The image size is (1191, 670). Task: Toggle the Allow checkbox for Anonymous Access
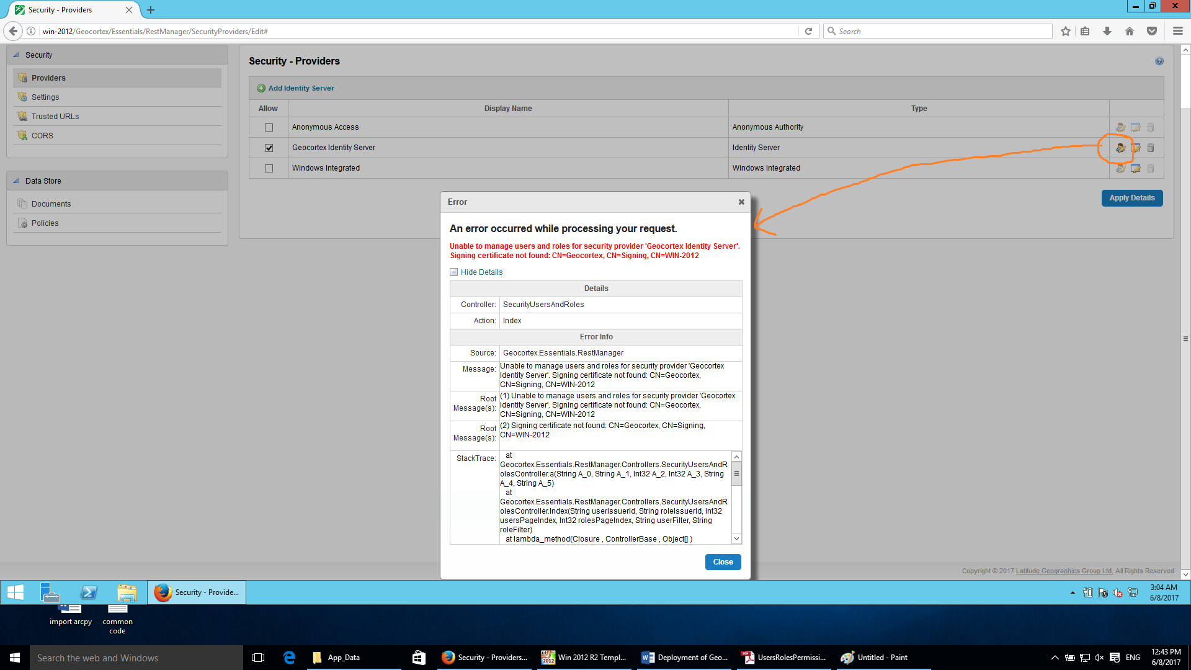coord(269,127)
